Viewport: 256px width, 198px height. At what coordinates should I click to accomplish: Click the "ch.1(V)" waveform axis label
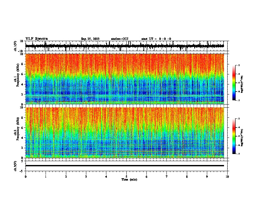(x=16, y=46)
